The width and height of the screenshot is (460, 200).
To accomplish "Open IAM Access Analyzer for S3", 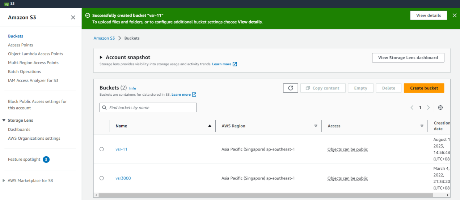I will pos(33,81).
